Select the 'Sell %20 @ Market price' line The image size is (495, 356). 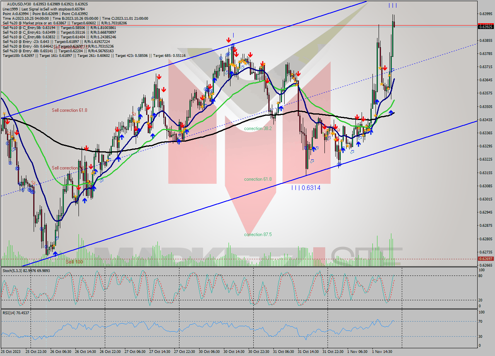[64, 23]
